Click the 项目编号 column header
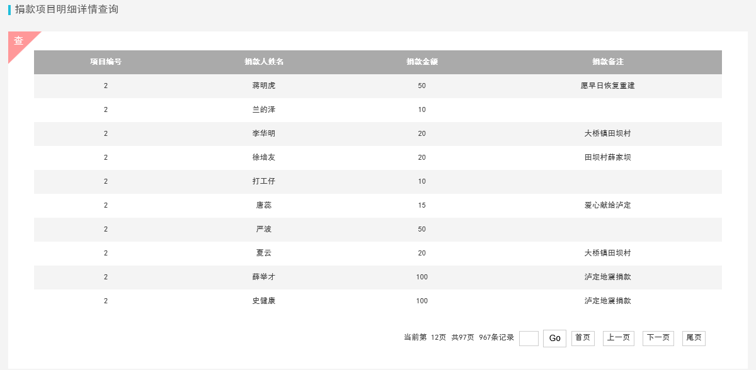 106,62
